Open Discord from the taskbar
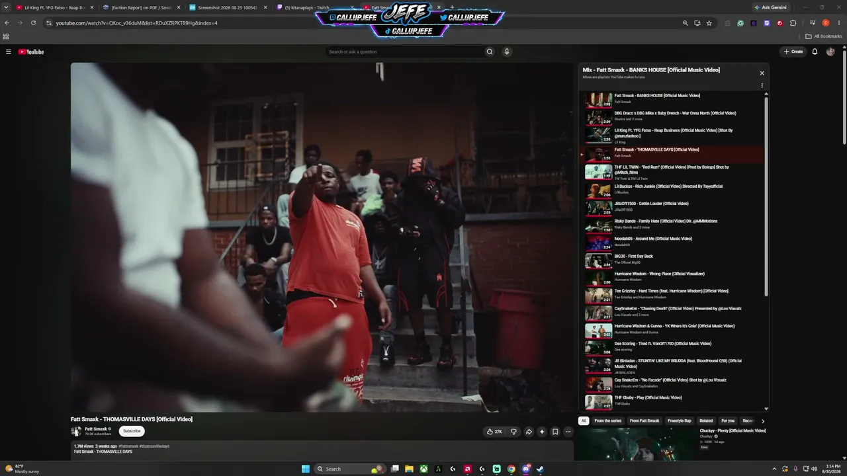 tap(526, 469)
